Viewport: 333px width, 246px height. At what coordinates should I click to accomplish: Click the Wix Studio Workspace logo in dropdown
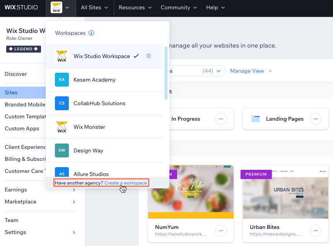(62, 56)
